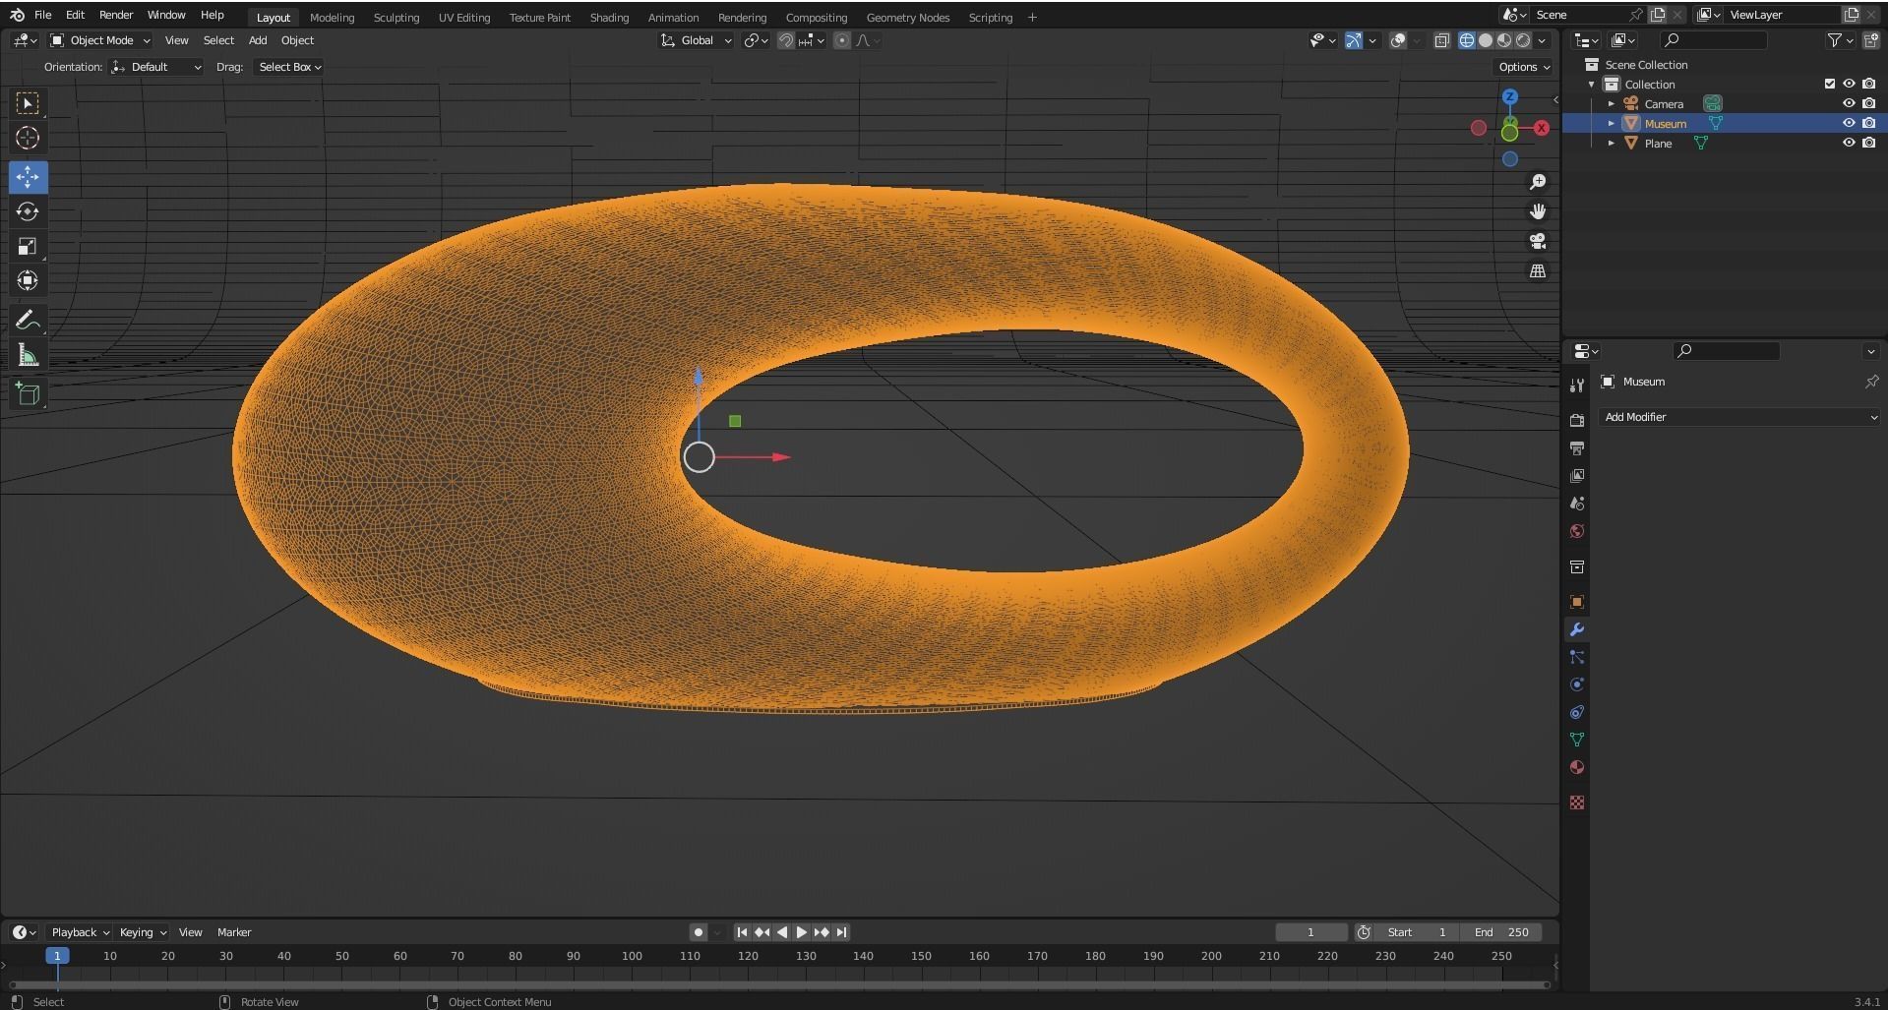Select the Rotate tool

click(x=28, y=211)
